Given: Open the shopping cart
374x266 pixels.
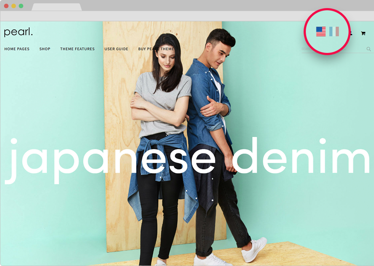Looking at the screenshot, I should tap(363, 33).
